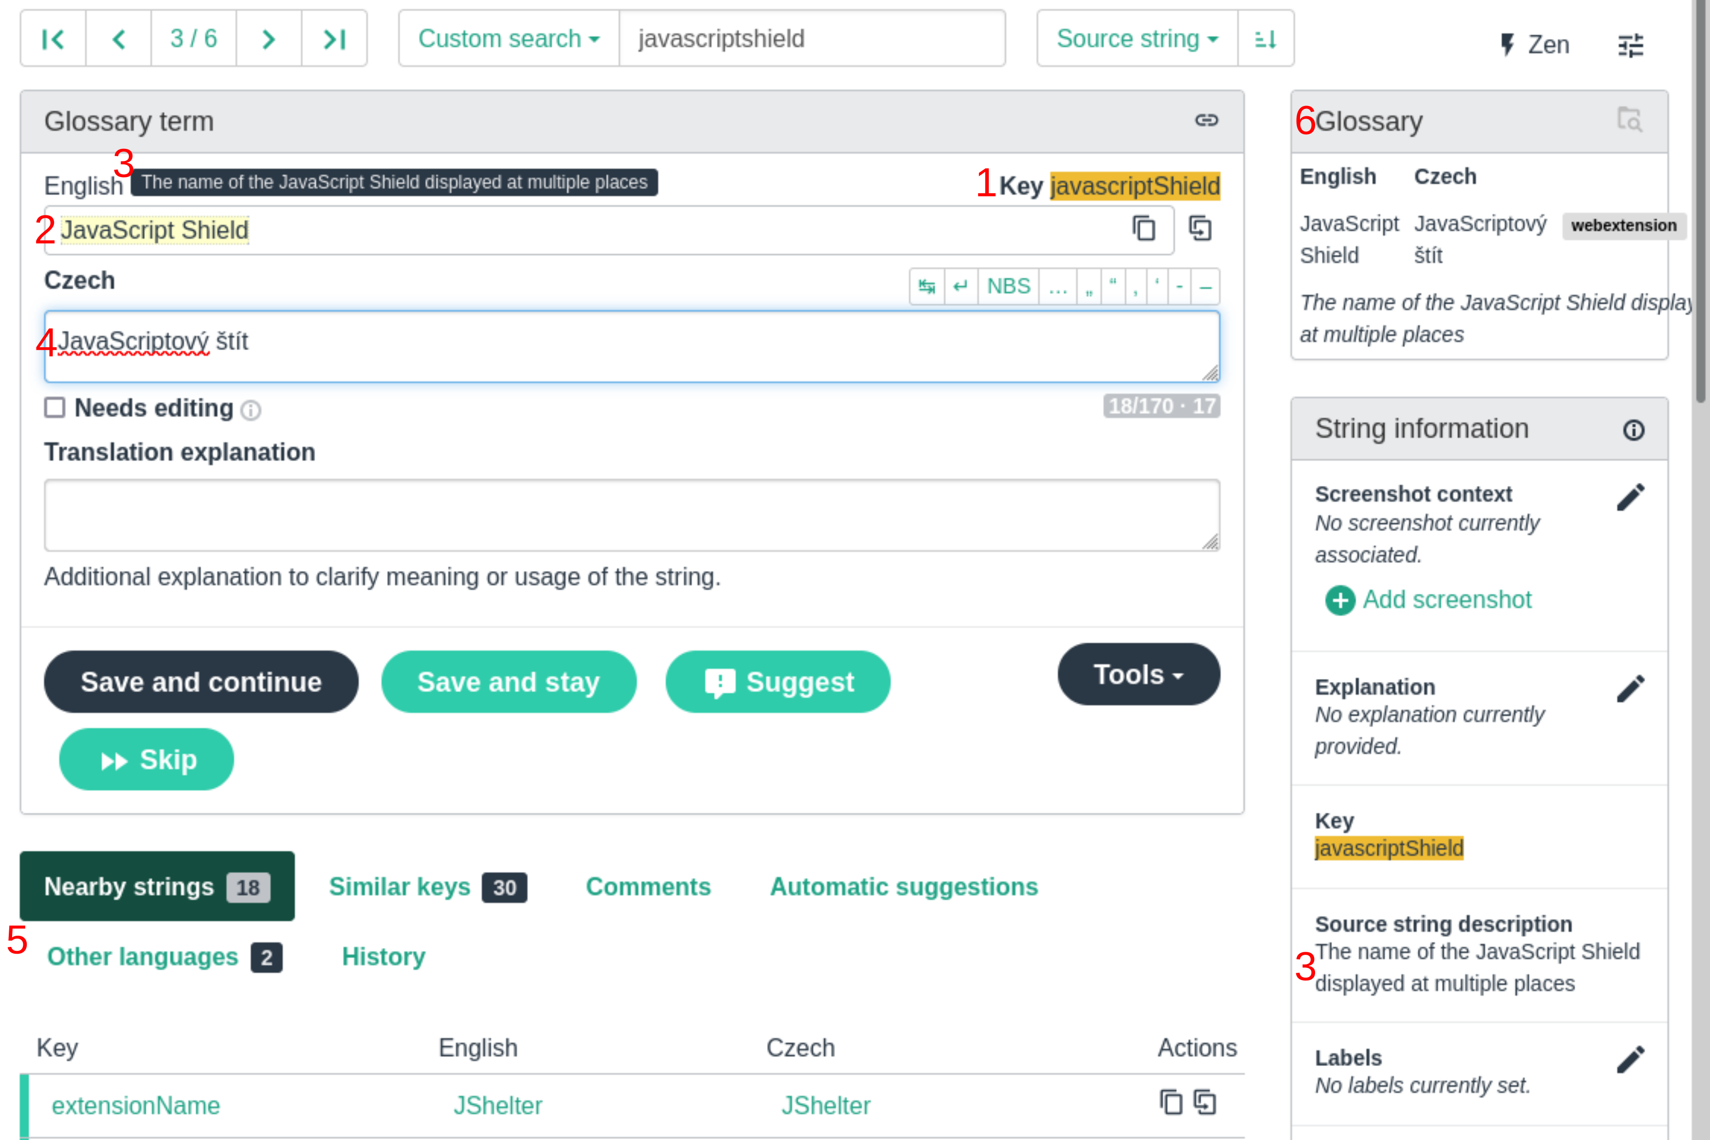The height and width of the screenshot is (1140, 1710).
Task: Show the Other languages tab
Action: click(164, 957)
